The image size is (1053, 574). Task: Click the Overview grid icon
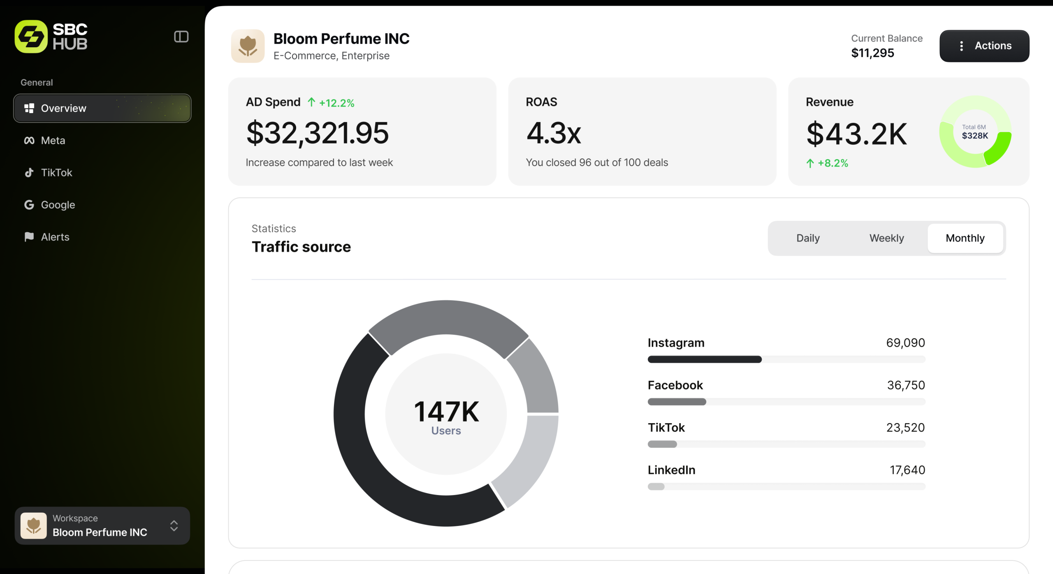tap(29, 108)
